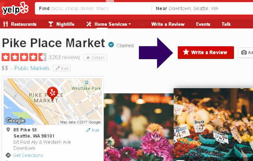This screenshot has width=253, height=161.
Task: Click the Get Directions link
Action: [28, 155]
